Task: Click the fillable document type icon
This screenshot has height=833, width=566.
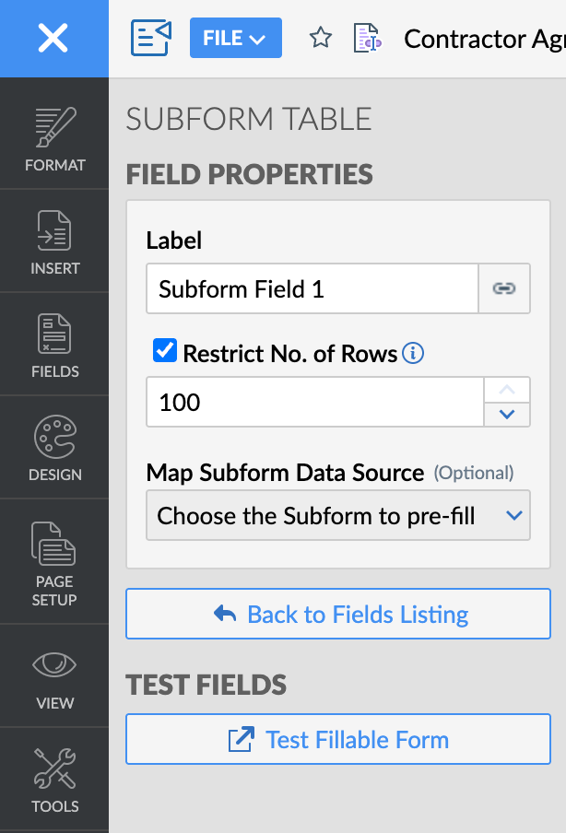Action: point(367,38)
